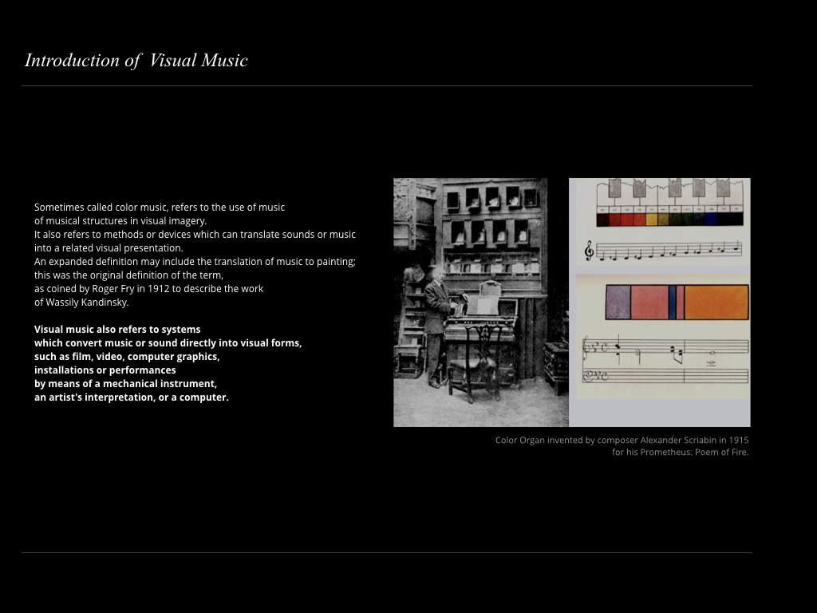Click the 'for his Prometheus: Poem of Fire.' caption line
This screenshot has width=817, height=613.
pyautogui.click(x=680, y=453)
